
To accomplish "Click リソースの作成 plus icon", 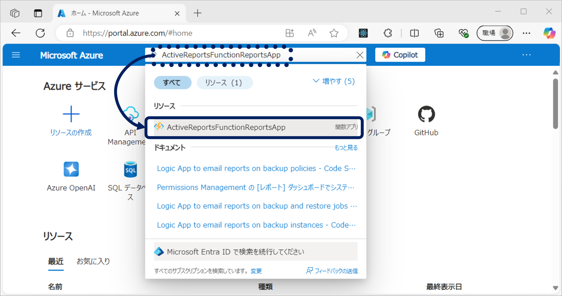I will pyautogui.click(x=71, y=114).
